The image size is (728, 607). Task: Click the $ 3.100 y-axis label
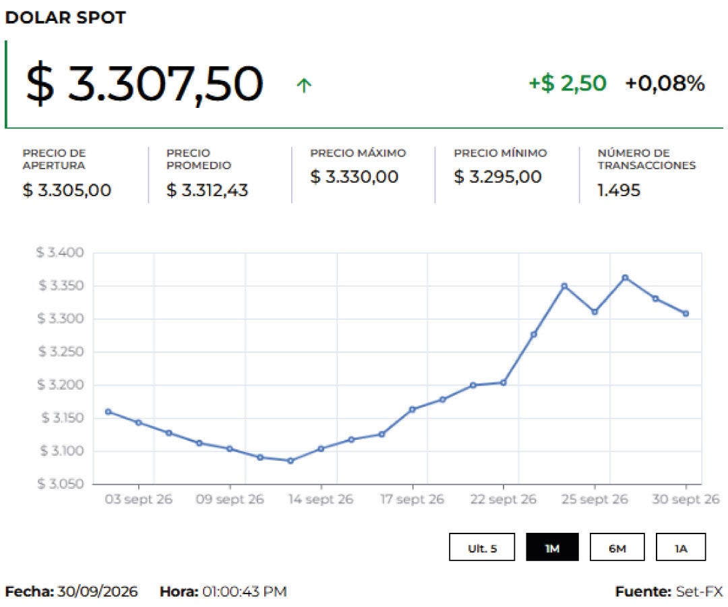[62, 451]
